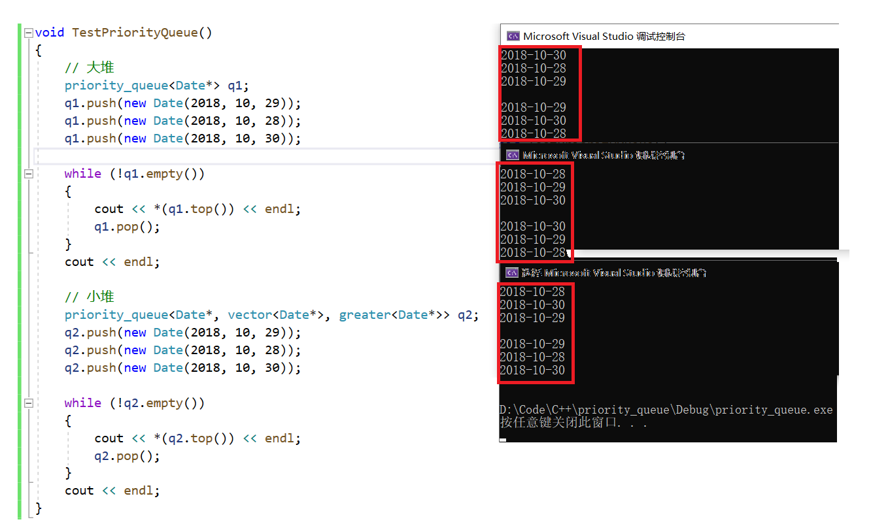Click the q2.pop(); statement
Viewport: 888px width, 526px height.
127,456
